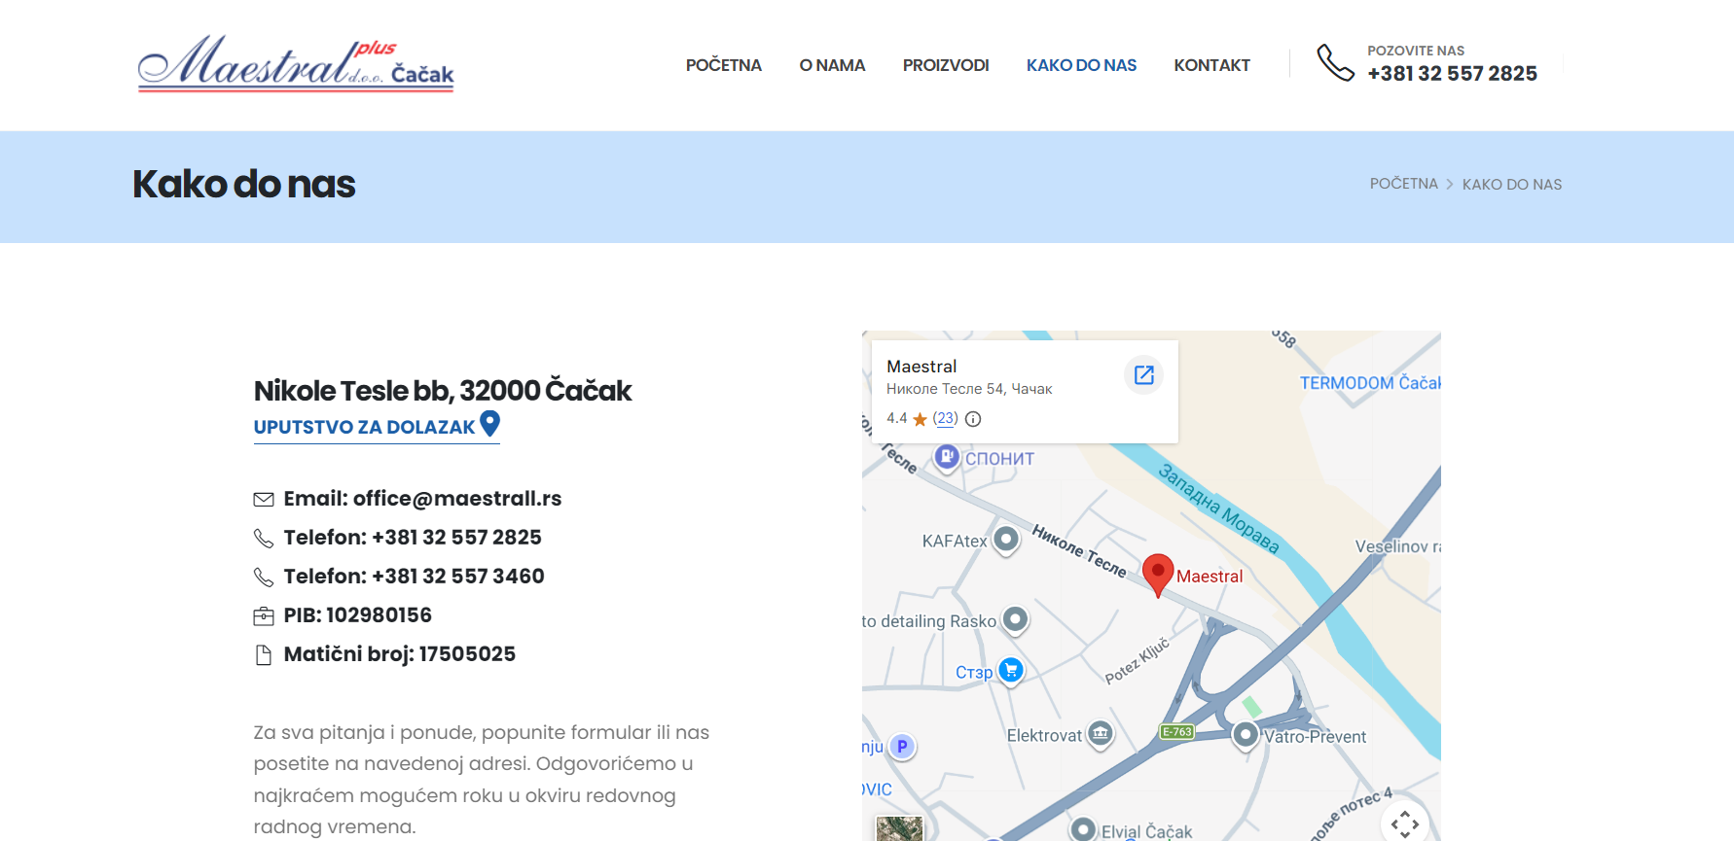Viewport: 1734px width, 841px height.
Task: Select the Стзр shopping cart marker
Action: 1011,670
